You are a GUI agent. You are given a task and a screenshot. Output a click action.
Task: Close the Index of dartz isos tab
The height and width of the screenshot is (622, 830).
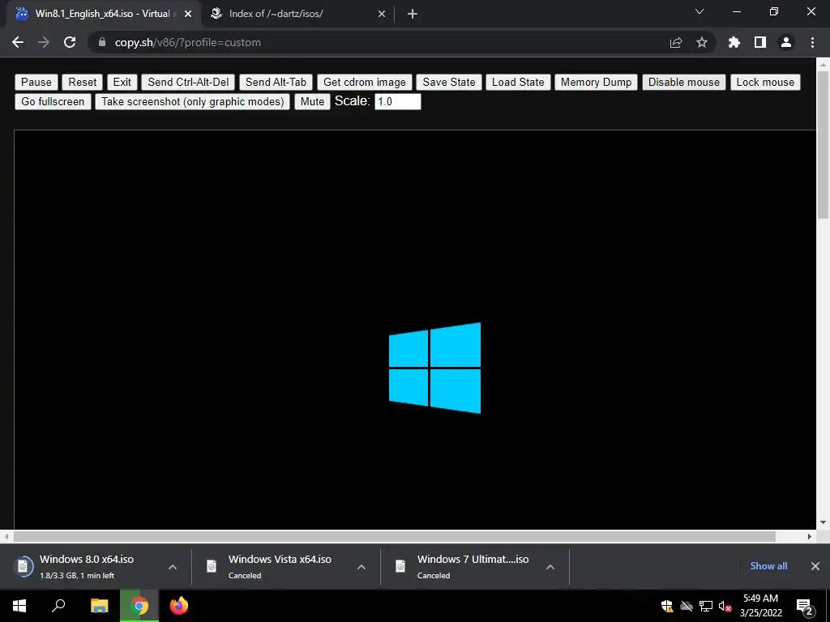pos(382,14)
